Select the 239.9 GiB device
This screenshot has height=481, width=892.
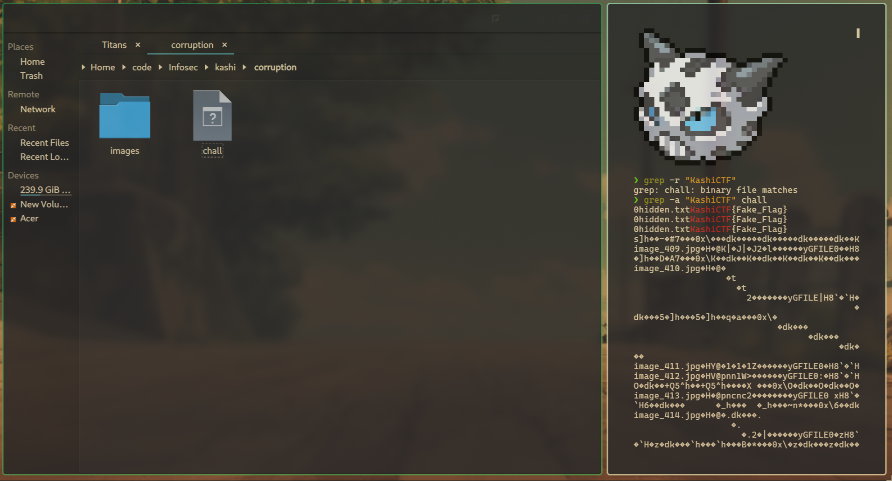click(45, 190)
